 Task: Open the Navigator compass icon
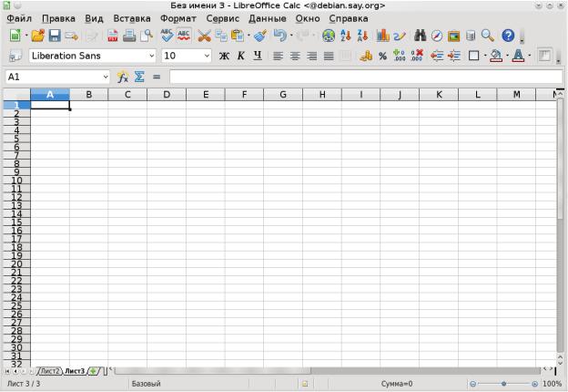tap(437, 36)
